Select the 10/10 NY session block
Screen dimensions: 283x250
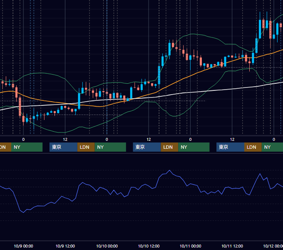point(194,147)
